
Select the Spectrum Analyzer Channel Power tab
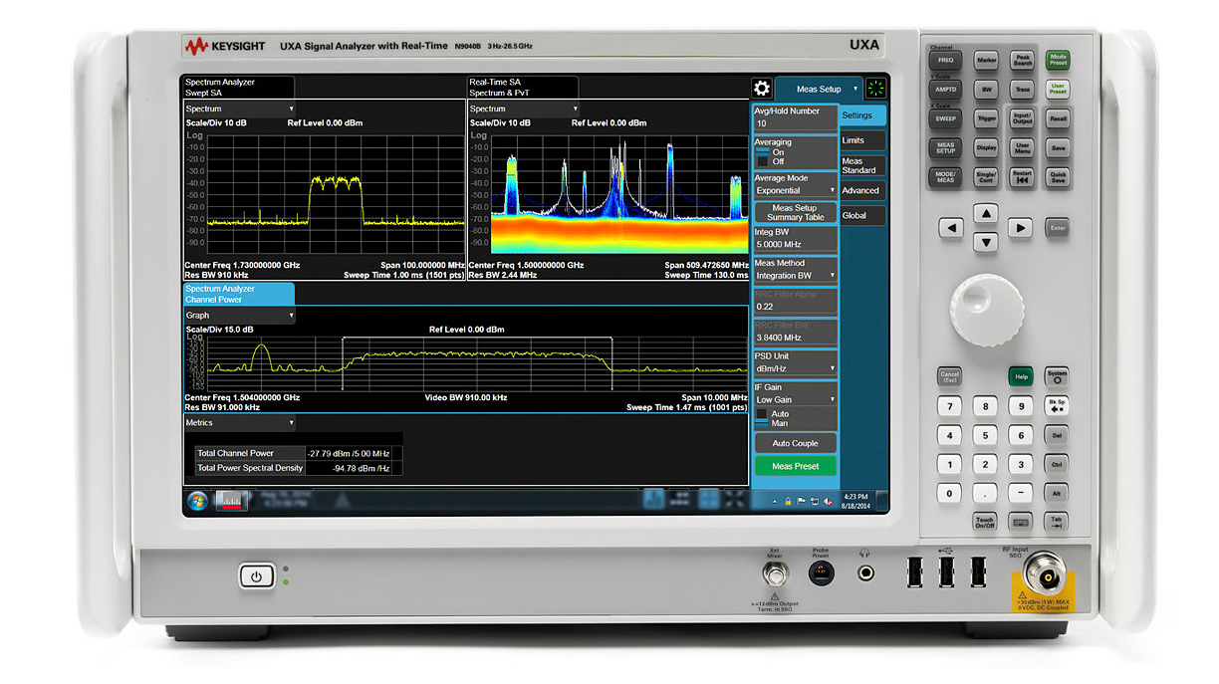point(239,294)
